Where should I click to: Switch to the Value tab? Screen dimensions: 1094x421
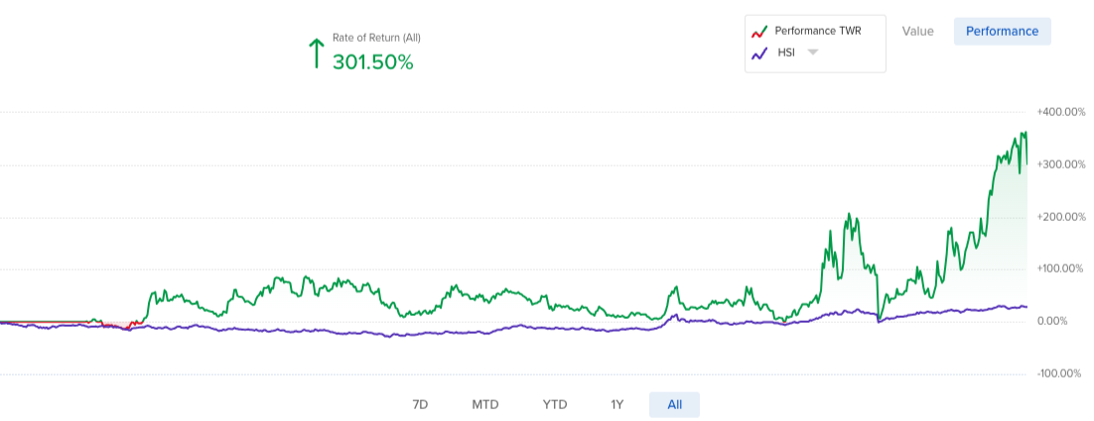point(917,31)
